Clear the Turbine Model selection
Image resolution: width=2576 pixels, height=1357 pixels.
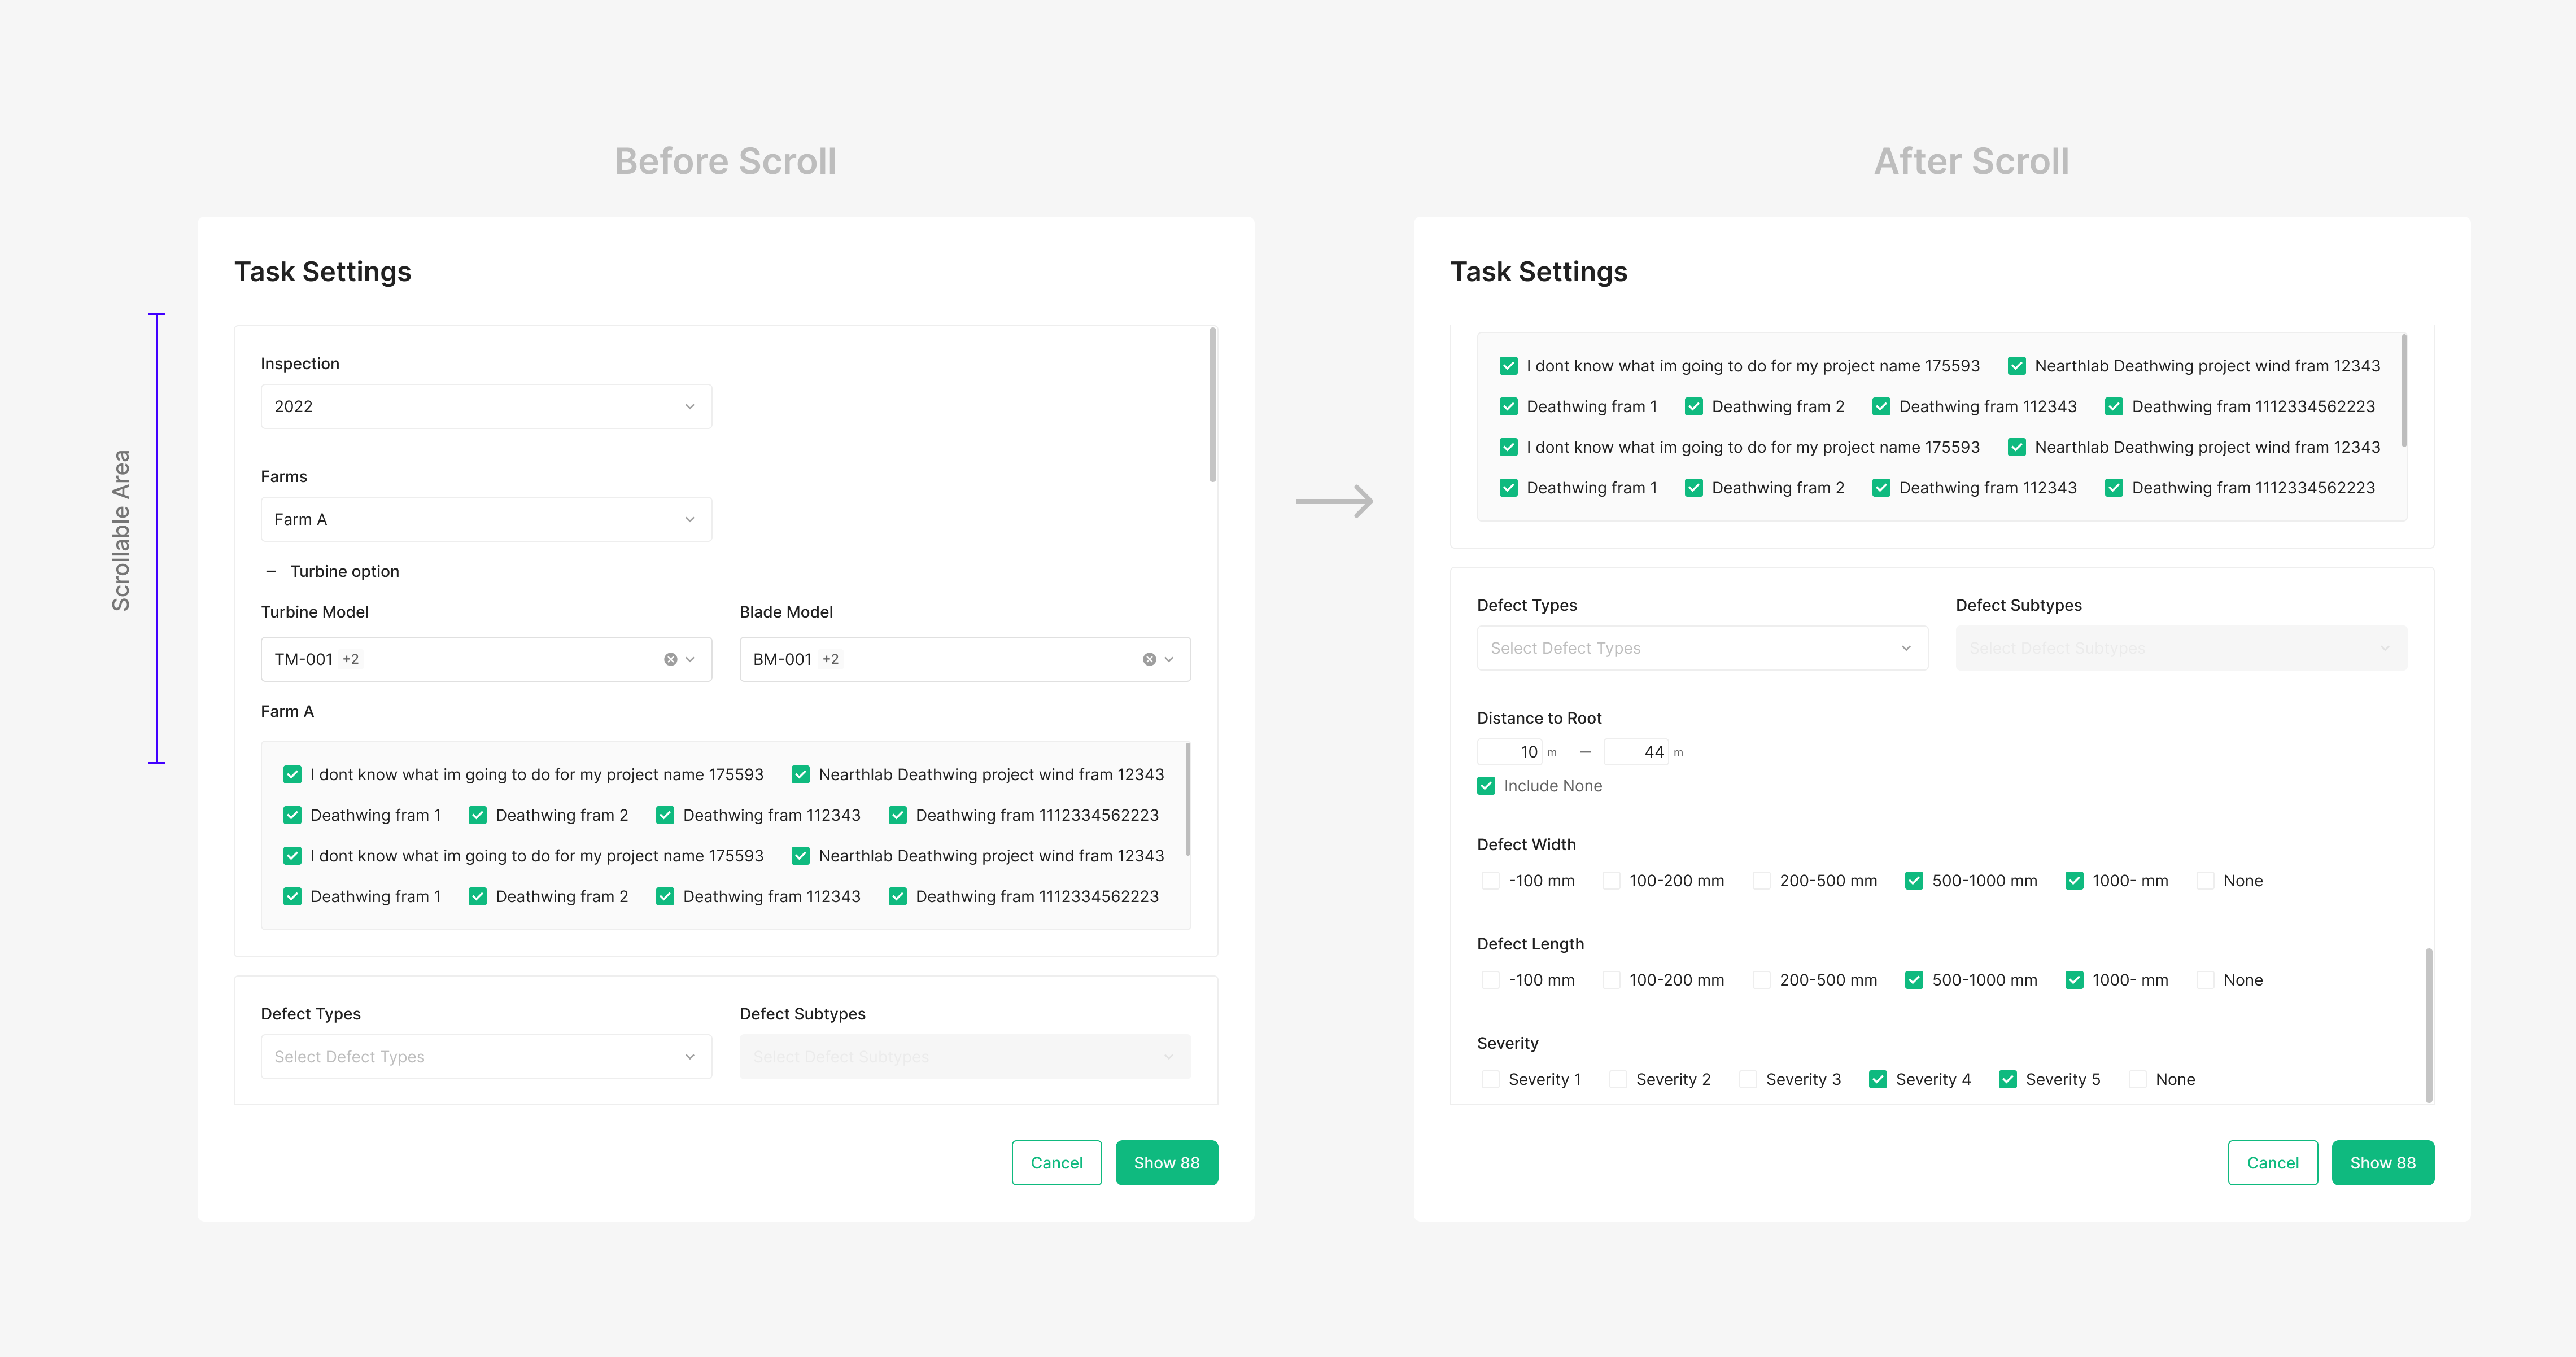point(670,659)
